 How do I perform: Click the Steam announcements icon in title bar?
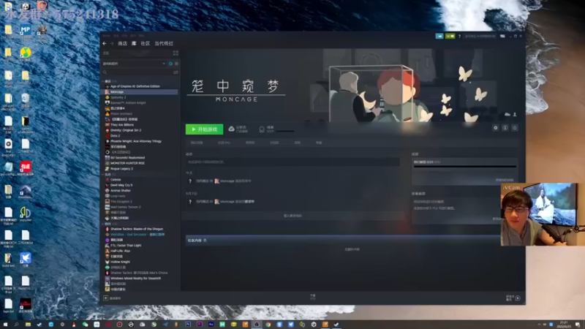(439, 36)
